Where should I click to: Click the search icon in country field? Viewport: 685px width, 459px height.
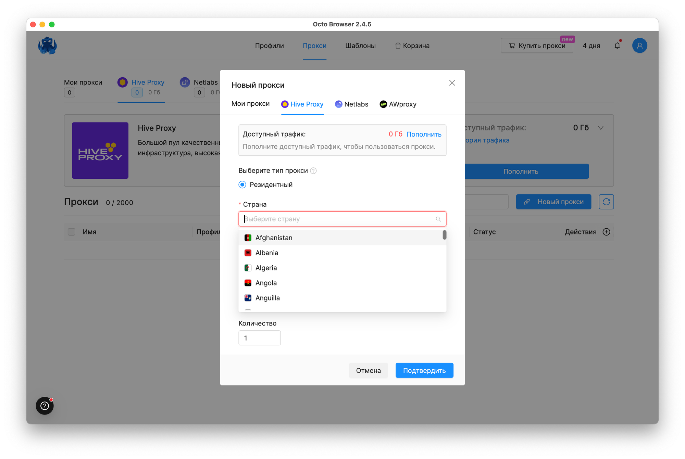[438, 219]
